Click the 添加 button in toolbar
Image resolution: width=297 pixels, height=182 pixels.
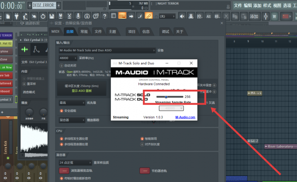click(x=254, y=17)
